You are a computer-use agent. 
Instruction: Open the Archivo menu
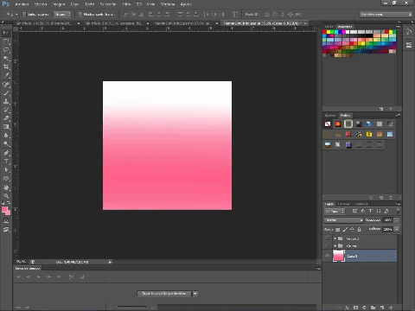[22, 4]
